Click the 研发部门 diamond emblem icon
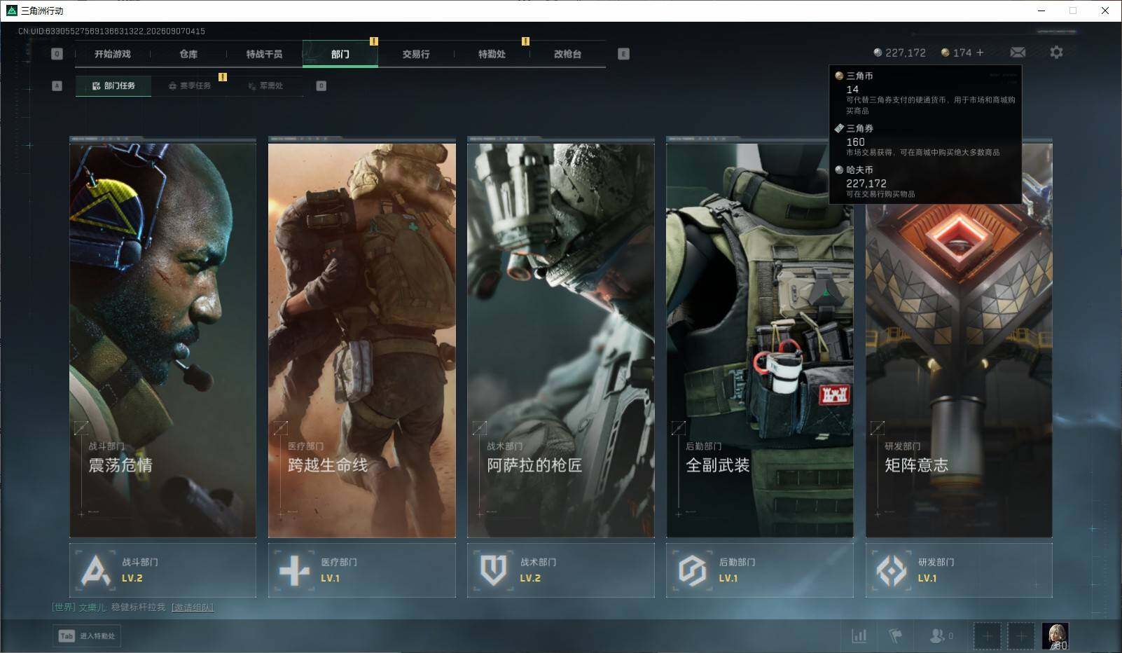Screen dimensions: 1122x653 pyautogui.click(x=892, y=570)
